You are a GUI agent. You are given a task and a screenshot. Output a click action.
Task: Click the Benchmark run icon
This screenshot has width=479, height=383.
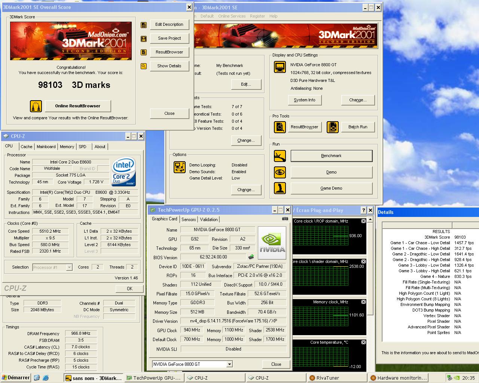pos(280,156)
